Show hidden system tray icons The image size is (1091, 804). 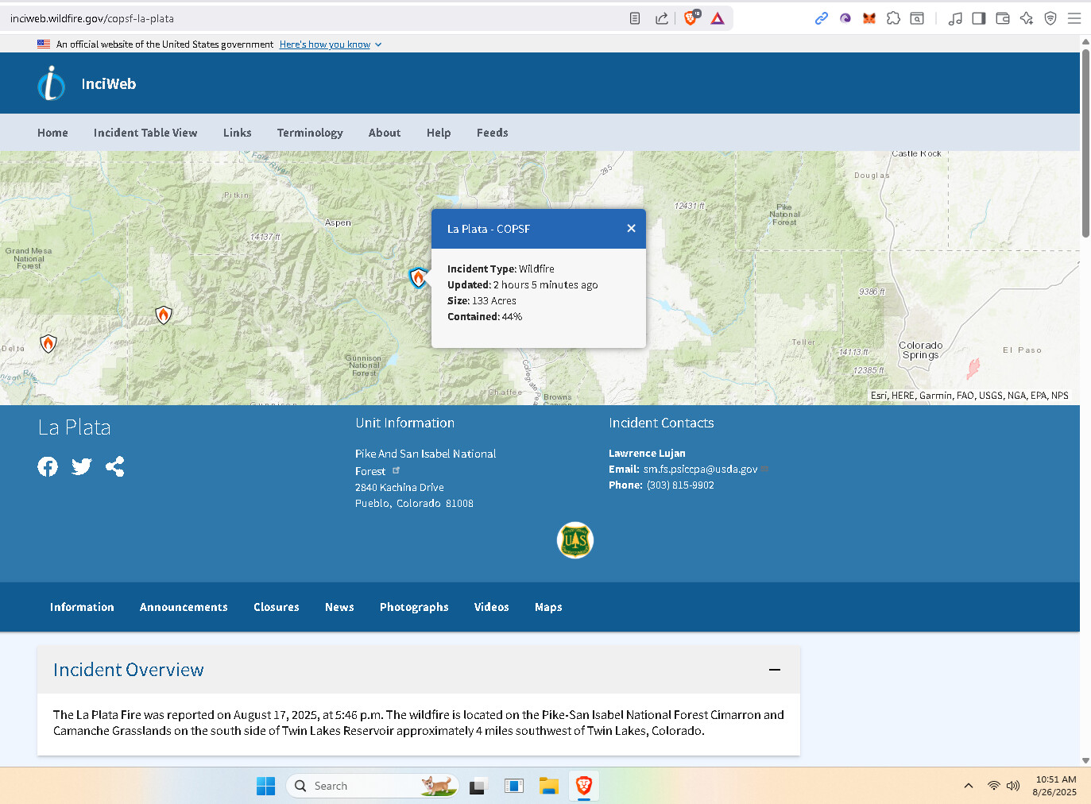(x=968, y=786)
